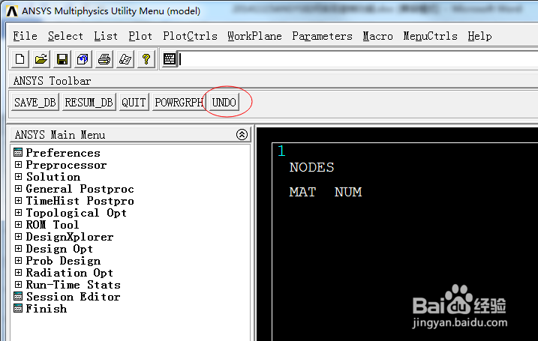Collapse the ANSYS Main Menu panel arrow
Image resolution: width=538 pixels, height=341 pixels.
point(242,134)
